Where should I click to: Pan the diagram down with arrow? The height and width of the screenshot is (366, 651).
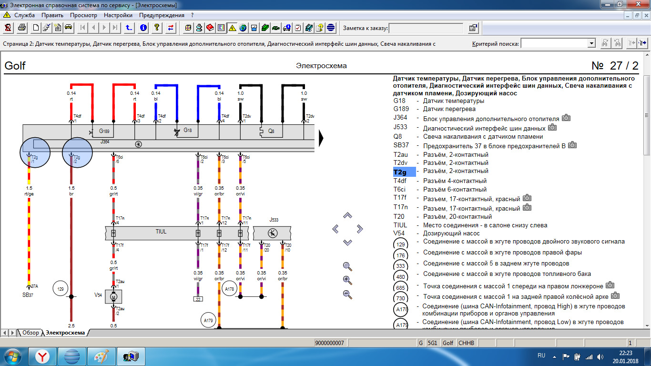point(347,243)
